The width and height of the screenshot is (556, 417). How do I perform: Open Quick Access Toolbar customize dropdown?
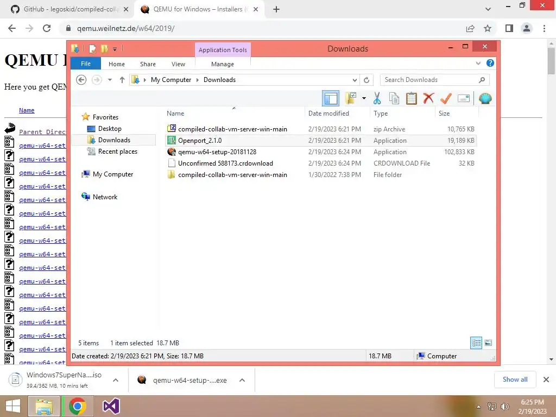(115, 49)
